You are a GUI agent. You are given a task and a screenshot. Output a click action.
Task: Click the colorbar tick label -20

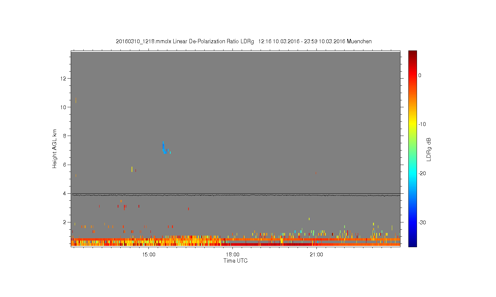click(x=422, y=174)
